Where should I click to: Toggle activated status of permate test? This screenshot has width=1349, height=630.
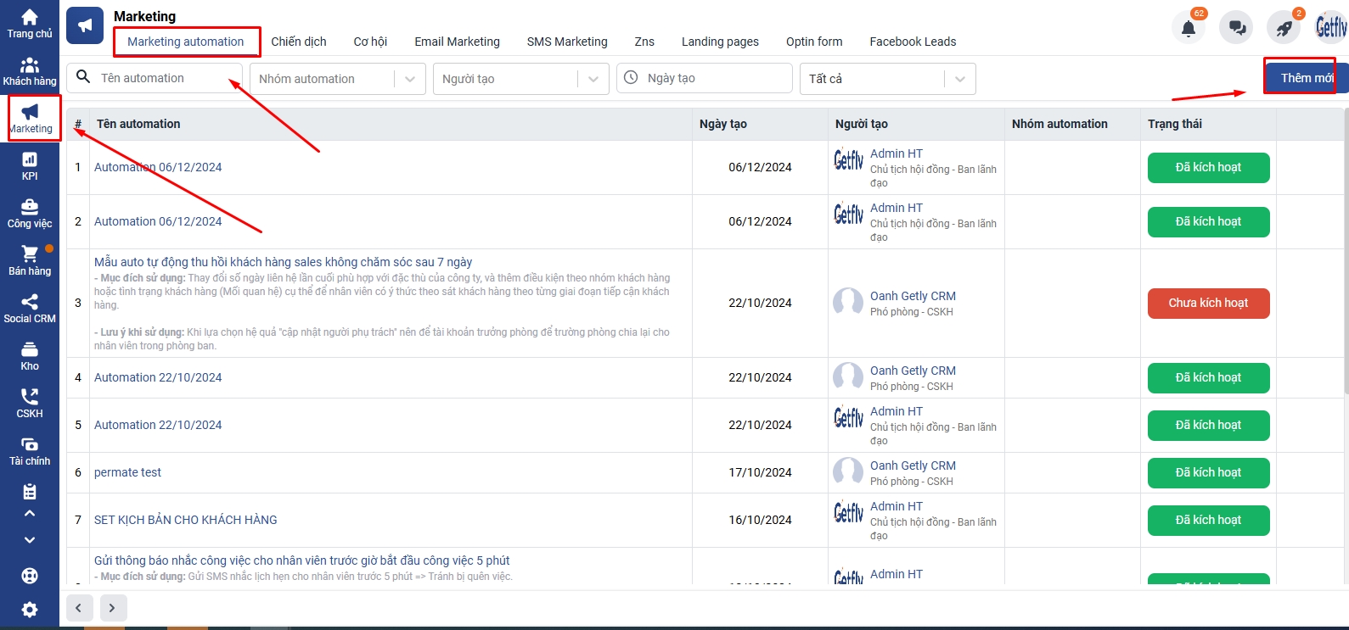1208,473
